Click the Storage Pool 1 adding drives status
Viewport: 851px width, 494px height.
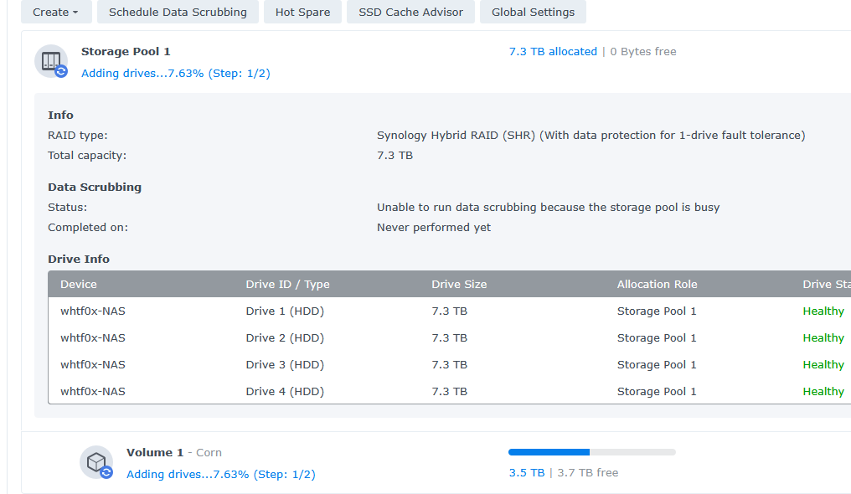(175, 74)
